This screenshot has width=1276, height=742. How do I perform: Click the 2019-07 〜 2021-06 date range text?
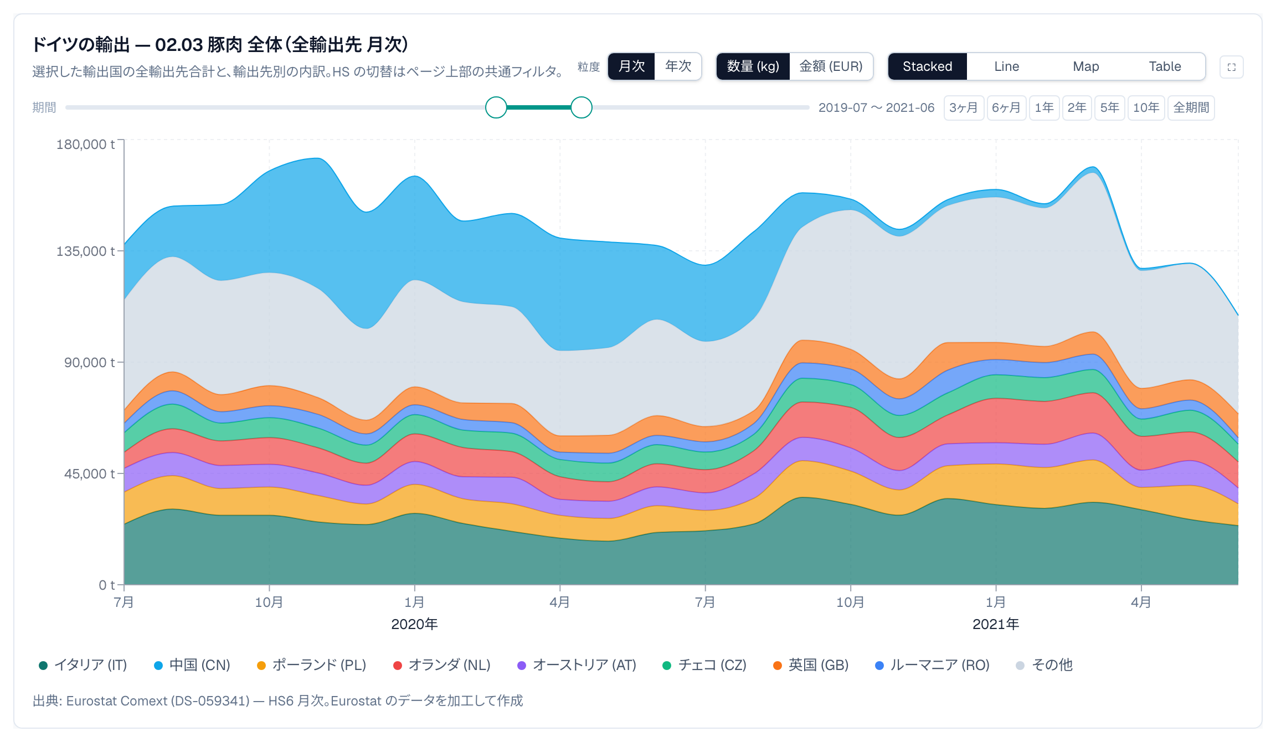(876, 107)
